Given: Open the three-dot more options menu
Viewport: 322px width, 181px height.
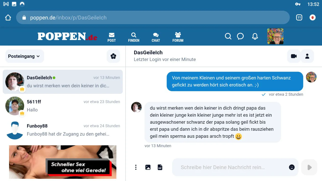Looking at the screenshot, I should pos(136,167).
